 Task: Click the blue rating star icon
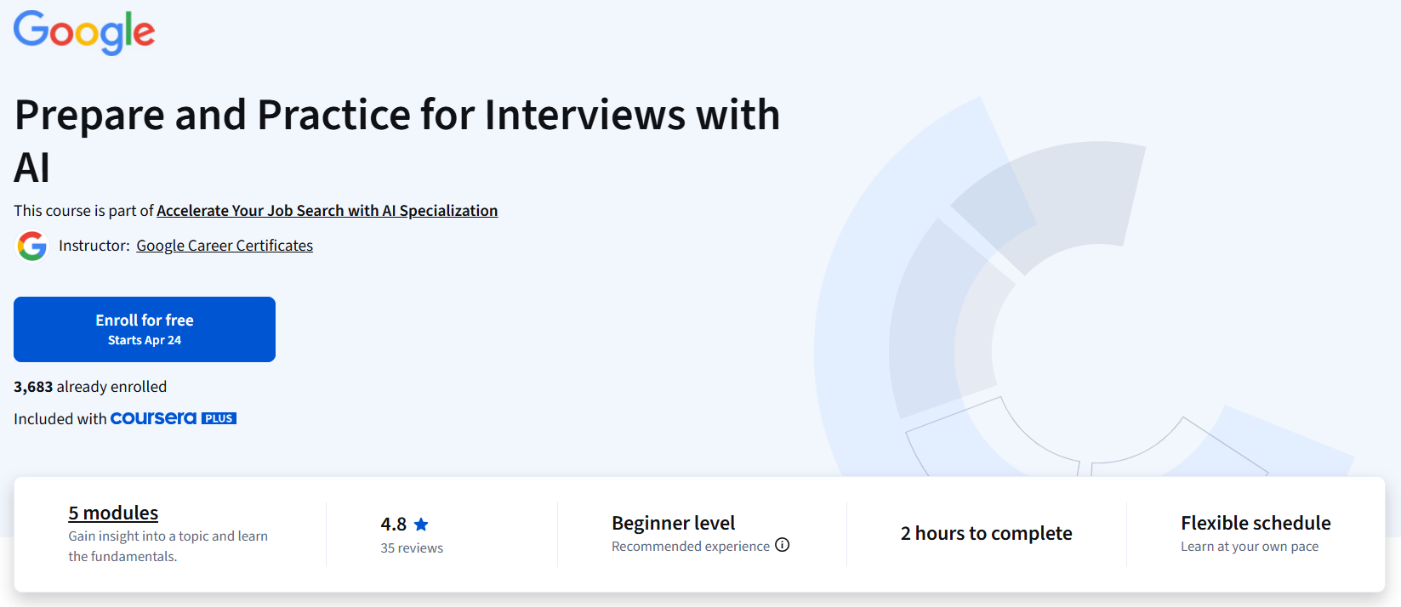tap(421, 525)
